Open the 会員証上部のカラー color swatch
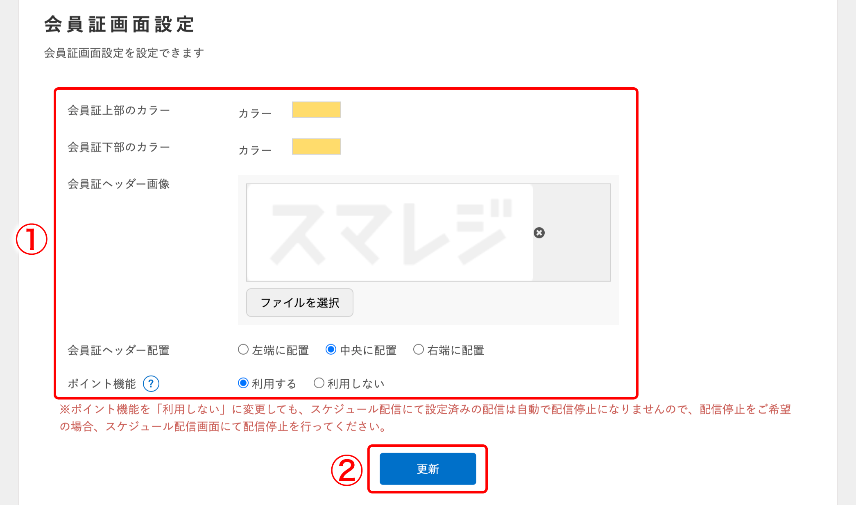This screenshot has height=505, width=856. click(x=316, y=110)
